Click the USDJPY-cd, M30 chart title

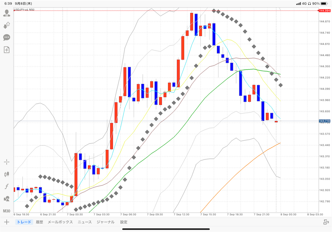pyautogui.click(x=24, y=10)
